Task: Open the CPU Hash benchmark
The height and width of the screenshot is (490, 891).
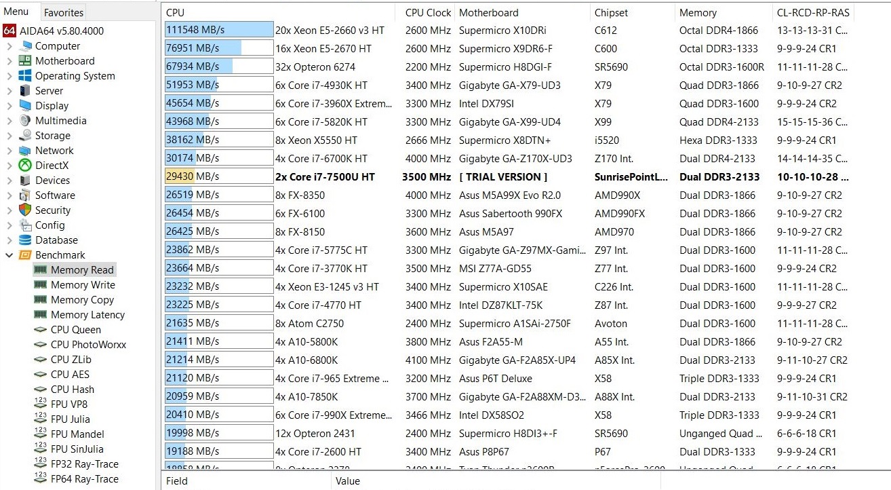Action: 73,390
